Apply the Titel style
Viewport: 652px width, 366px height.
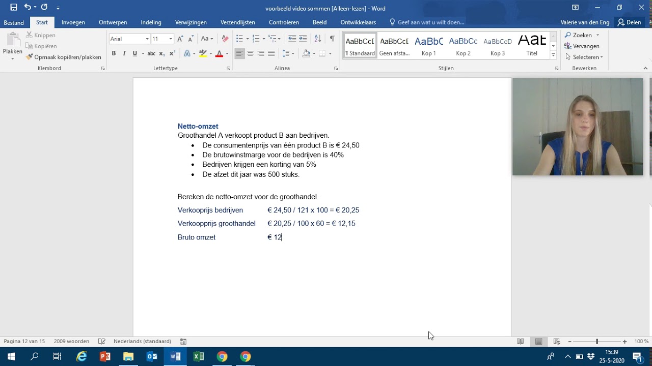[x=532, y=46]
